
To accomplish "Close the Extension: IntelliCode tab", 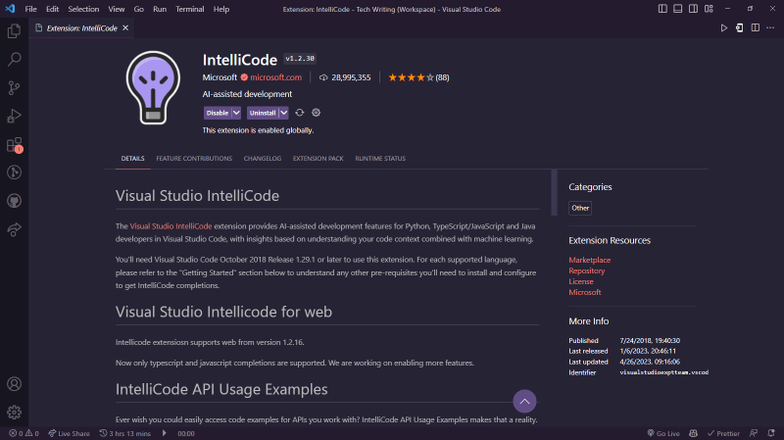I will 125,28.
